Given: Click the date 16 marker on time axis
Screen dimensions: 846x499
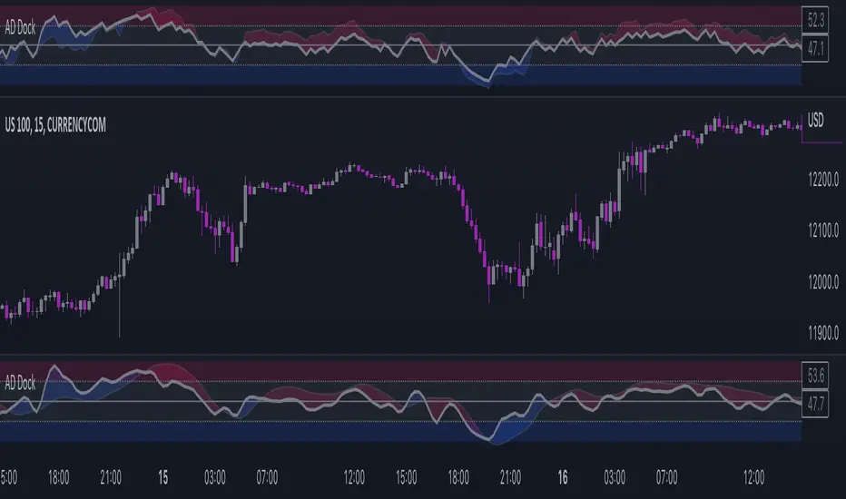Looking at the screenshot, I should (563, 477).
